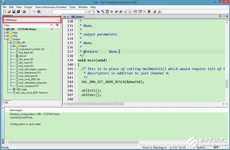Click the Print toolbar icon
This screenshot has height=150, width=230.
[x=24, y=12]
